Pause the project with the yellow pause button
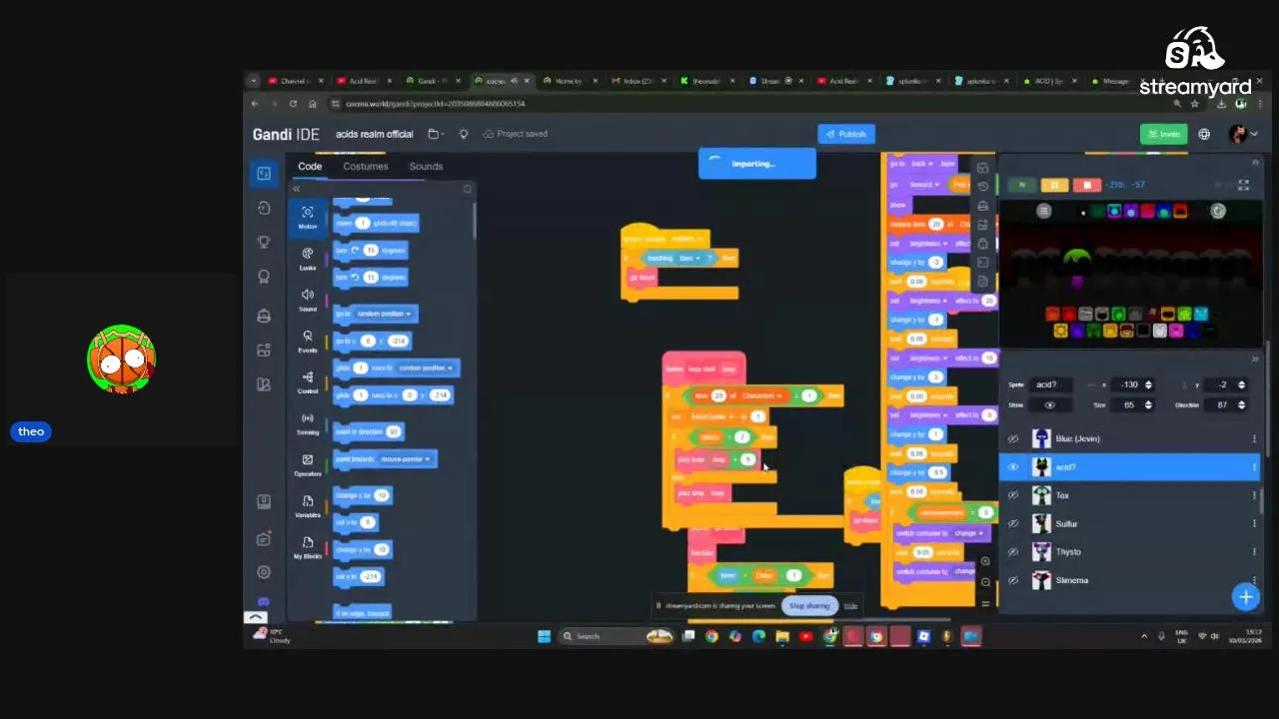The width and height of the screenshot is (1279, 719). point(1054,185)
